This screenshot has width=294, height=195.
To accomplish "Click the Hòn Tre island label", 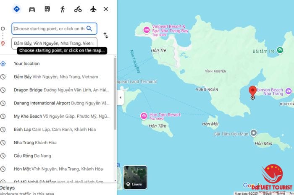I will 158,50.
